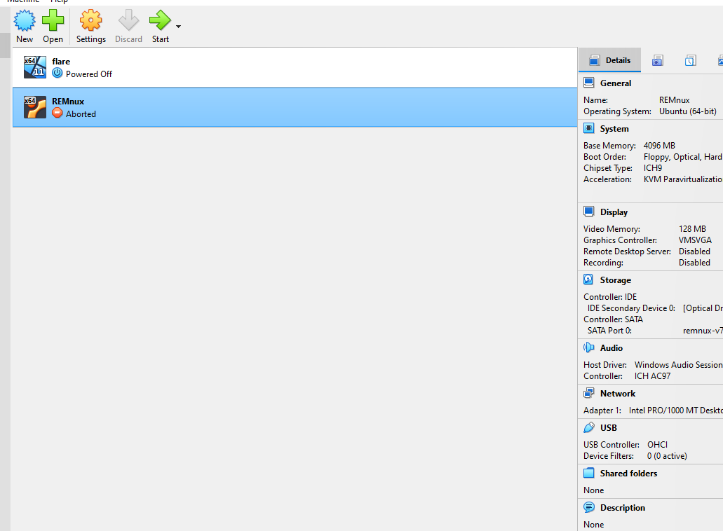Image resolution: width=723 pixels, height=531 pixels.
Task: Click the USB section icon
Action: pos(589,428)
